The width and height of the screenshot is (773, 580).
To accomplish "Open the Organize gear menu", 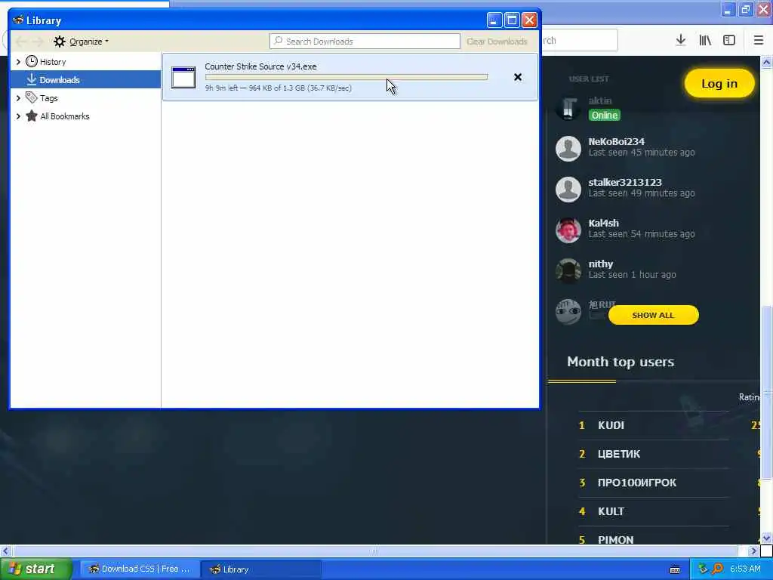I will click(x=81, y=42).
